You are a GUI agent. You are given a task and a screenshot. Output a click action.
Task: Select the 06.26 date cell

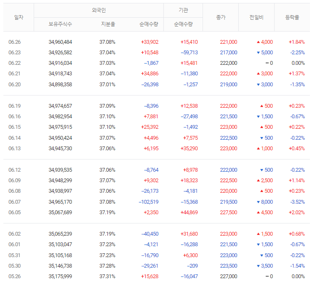pos(14,42)
